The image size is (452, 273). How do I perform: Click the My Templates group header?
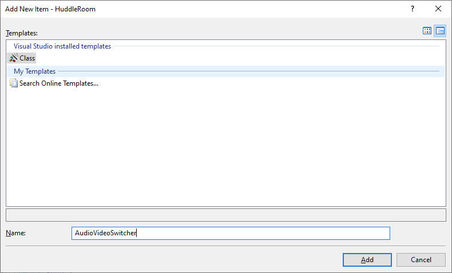click(x=34, y=71)
